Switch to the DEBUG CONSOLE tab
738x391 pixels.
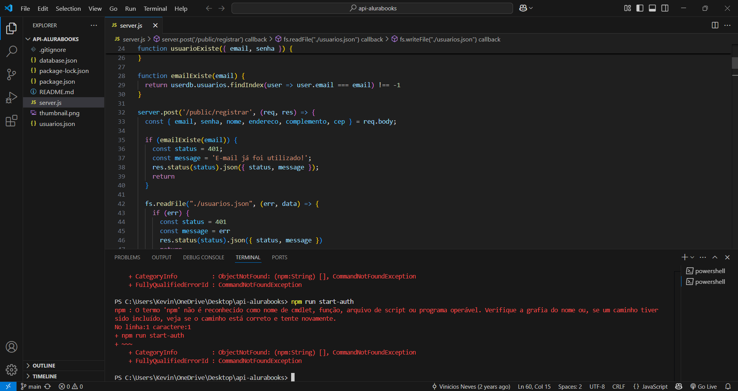[x=203, y=257]
